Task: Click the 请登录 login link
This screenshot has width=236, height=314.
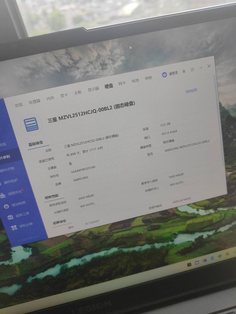Action: (x=173, y=73)
